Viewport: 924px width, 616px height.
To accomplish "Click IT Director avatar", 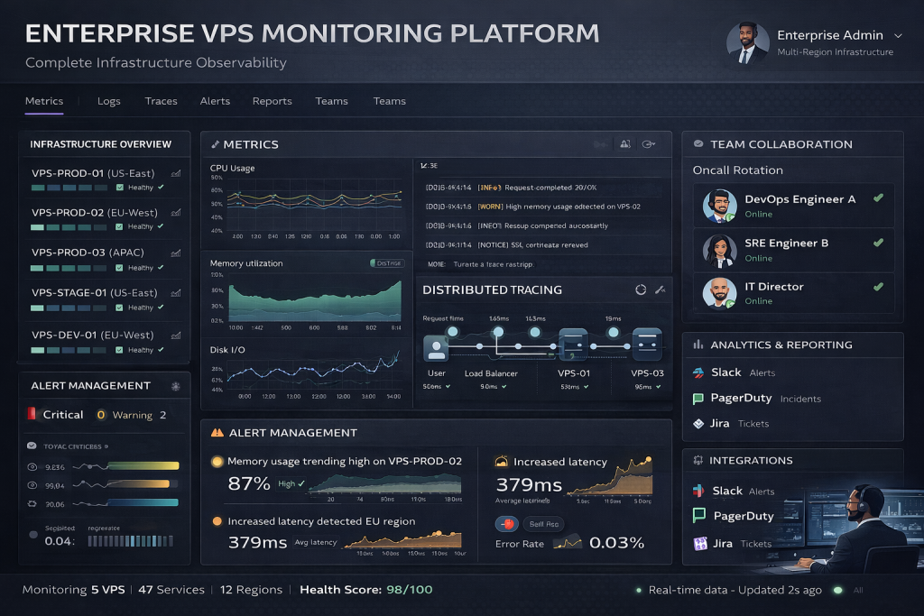I will coord(719,293).
